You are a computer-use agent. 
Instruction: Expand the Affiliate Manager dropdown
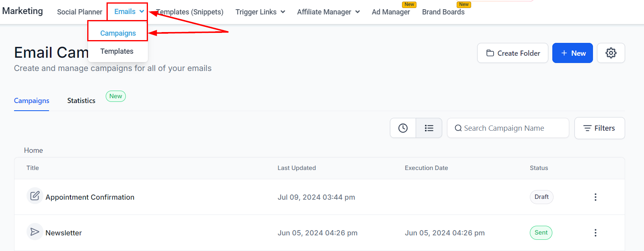coord(328,12)
